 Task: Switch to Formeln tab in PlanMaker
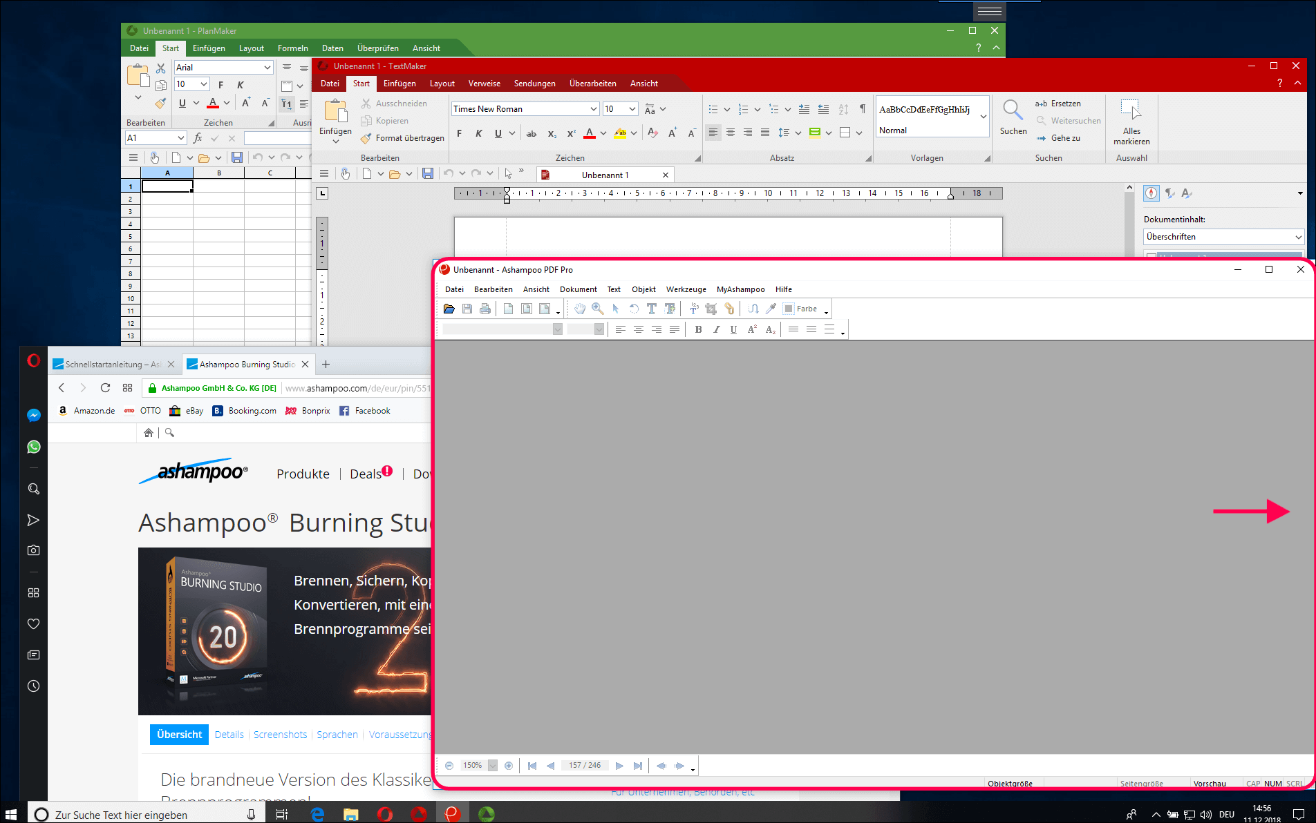tap(292, 48)
